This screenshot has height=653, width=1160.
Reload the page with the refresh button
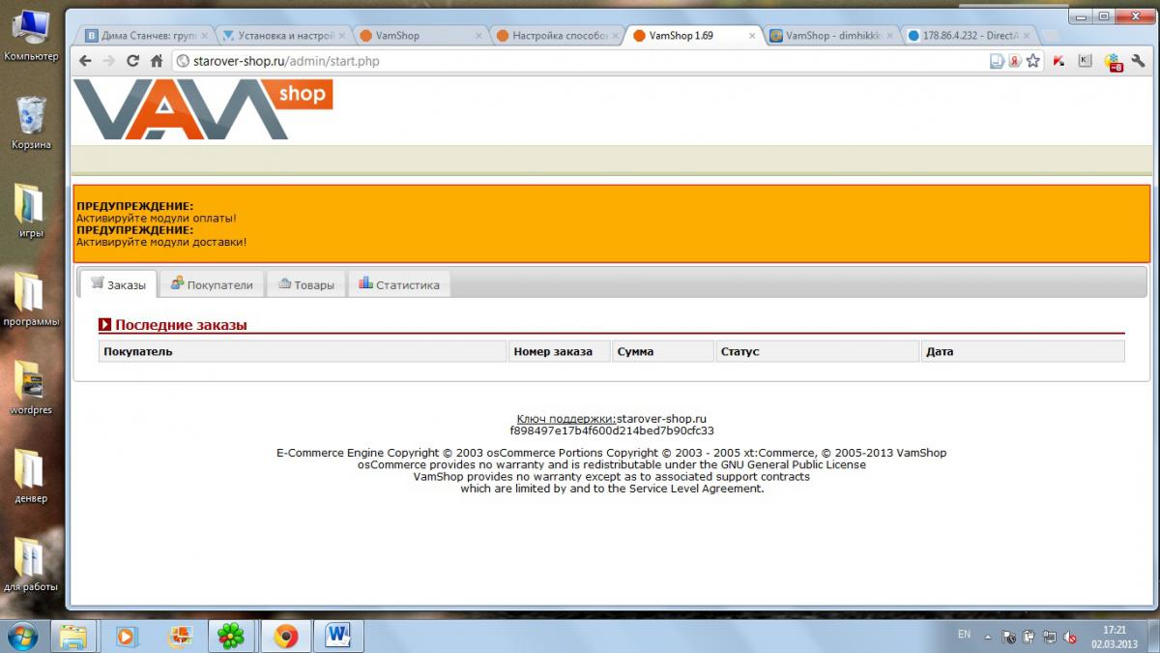click(132, 61)
